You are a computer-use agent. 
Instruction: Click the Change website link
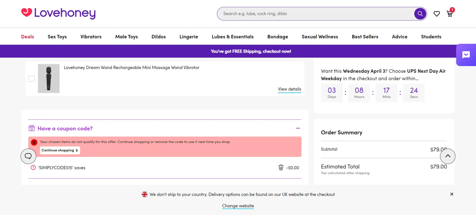point(238,206)
